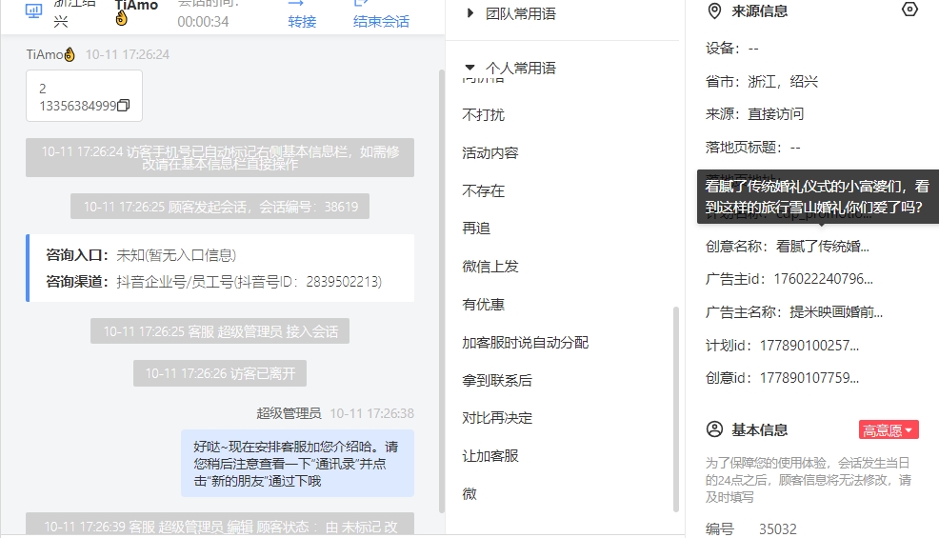Select the quick phrase 加客服时说自动分配
Image resolution: width=939 pixels, height=538 pixels.
coord(525,343)
